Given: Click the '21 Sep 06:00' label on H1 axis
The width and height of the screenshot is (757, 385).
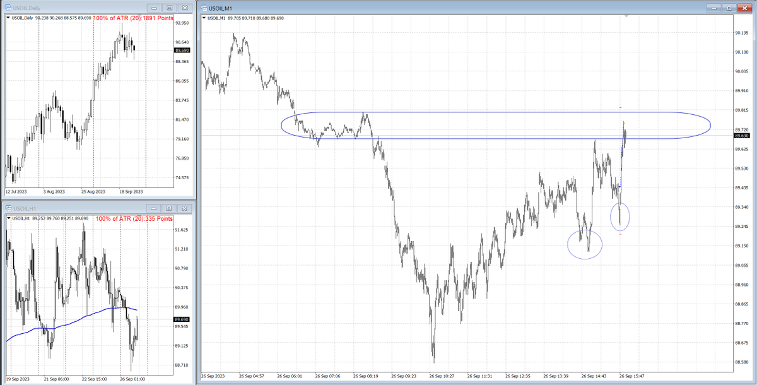Looking at the screenshot, I should pos(57,381).
